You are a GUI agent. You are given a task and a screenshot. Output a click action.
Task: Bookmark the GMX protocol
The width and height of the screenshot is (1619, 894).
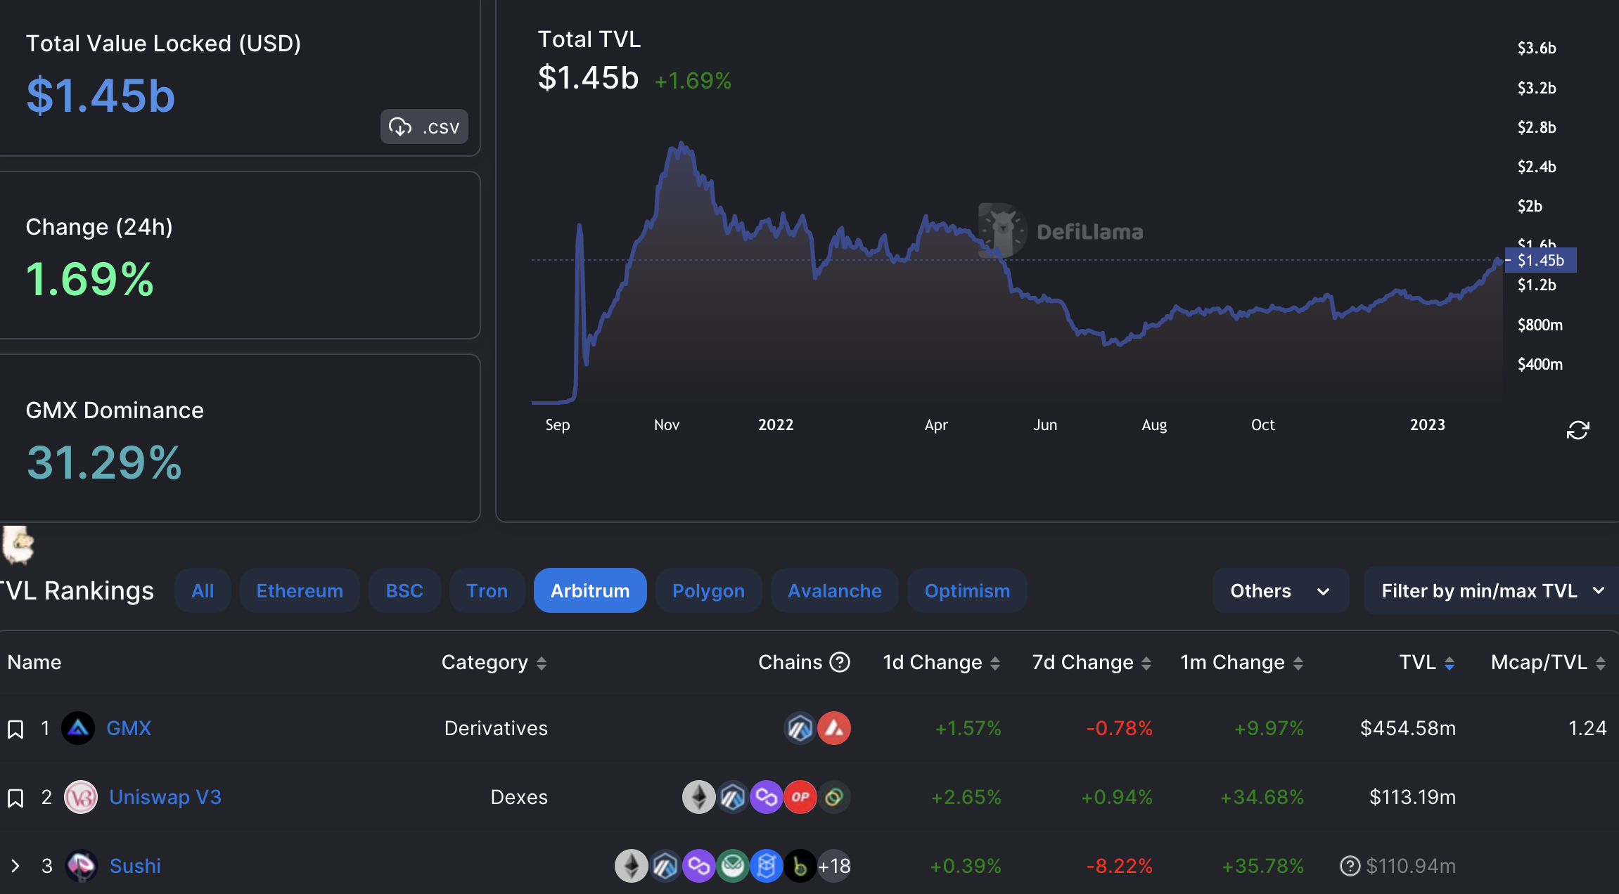[x=15, y=729]
